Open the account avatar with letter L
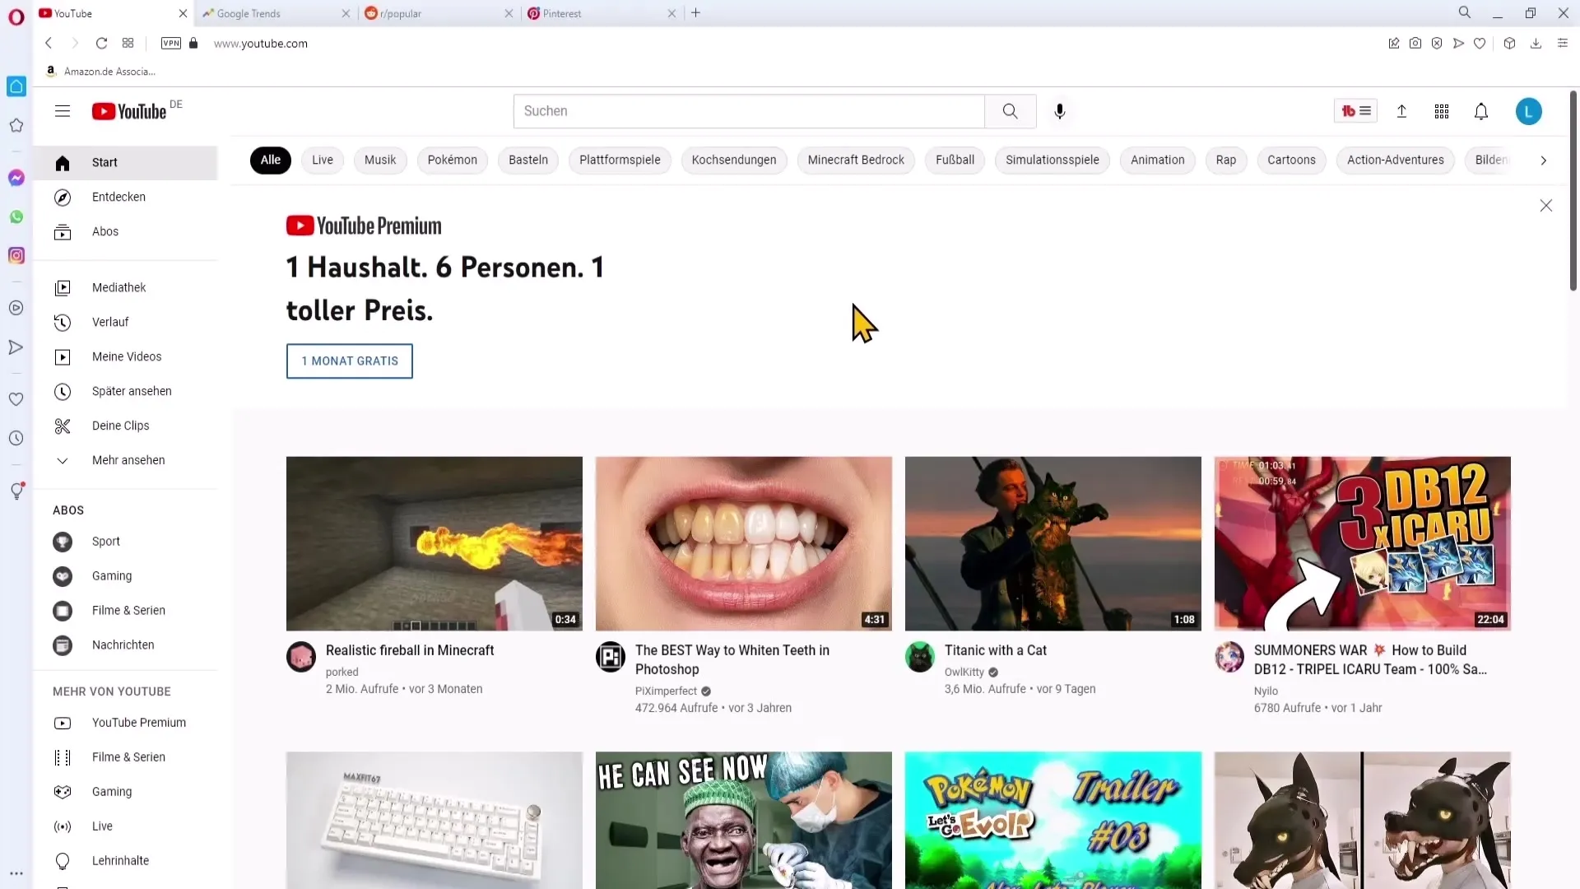 point(1528,111)
